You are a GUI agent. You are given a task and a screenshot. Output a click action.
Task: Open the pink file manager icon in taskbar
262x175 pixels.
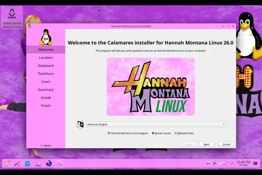pos(38,163)
